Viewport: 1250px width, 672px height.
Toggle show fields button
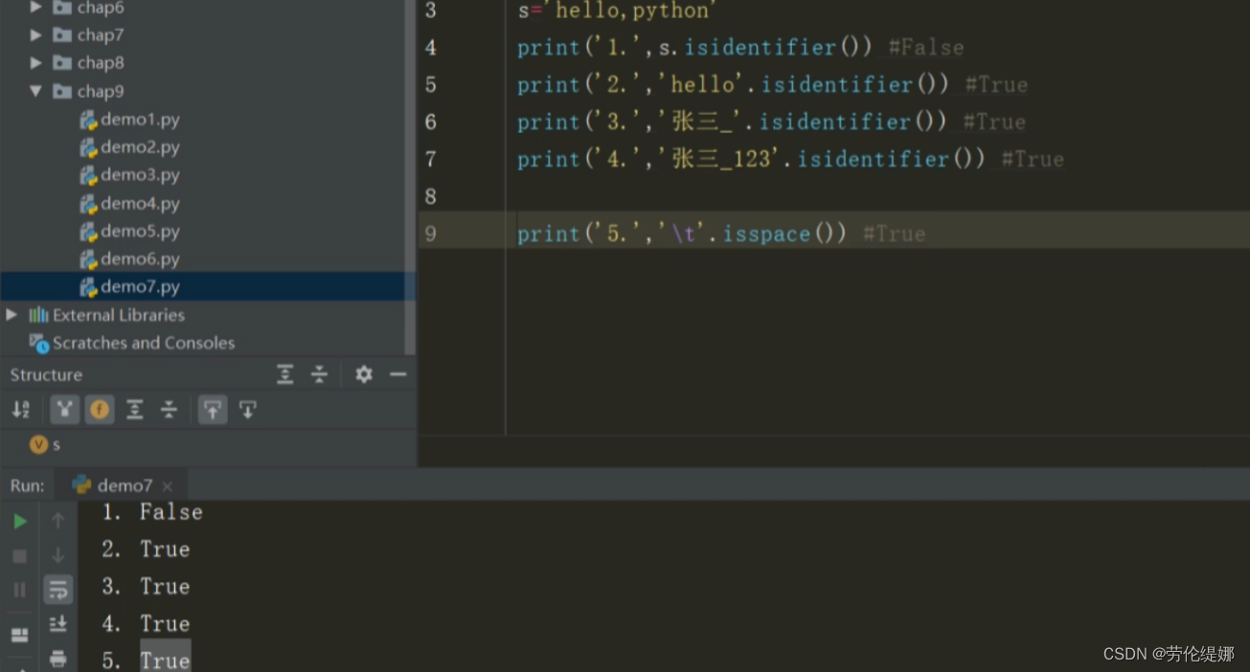tap(99, 410)
